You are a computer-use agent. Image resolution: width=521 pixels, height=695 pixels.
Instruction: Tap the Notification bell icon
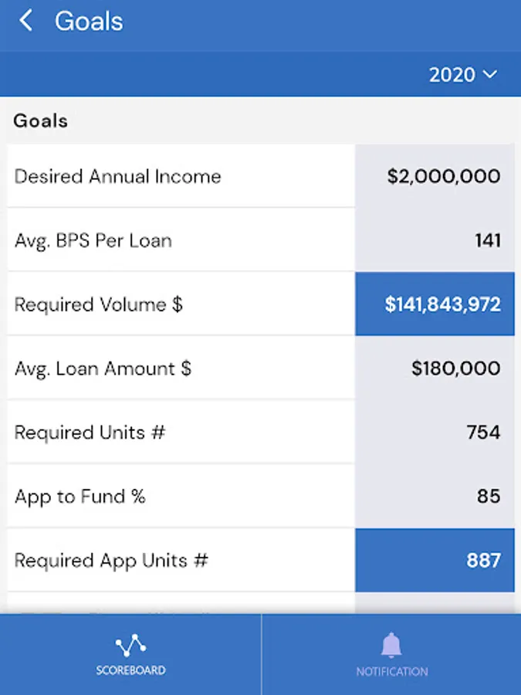[391, 645]
